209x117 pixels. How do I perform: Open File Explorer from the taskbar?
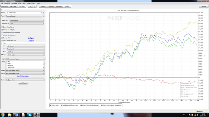click(x=10, y=115)
